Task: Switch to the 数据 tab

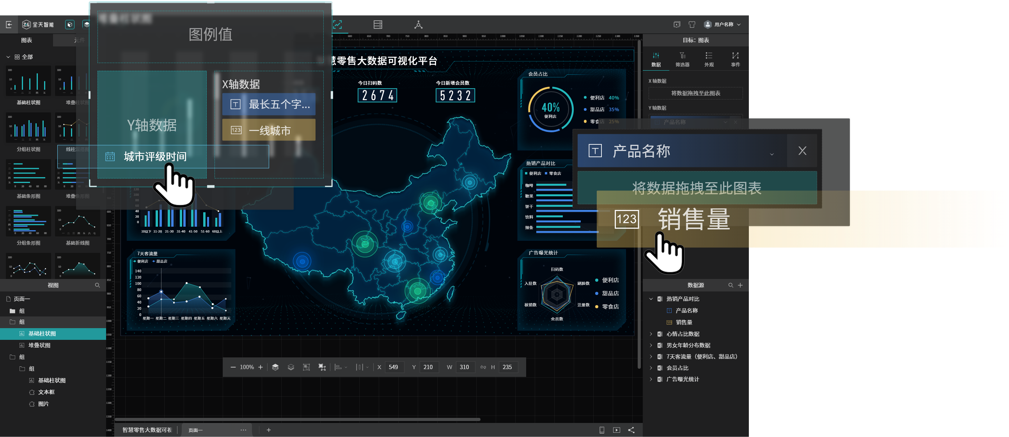Action: (x=656, y=59)
